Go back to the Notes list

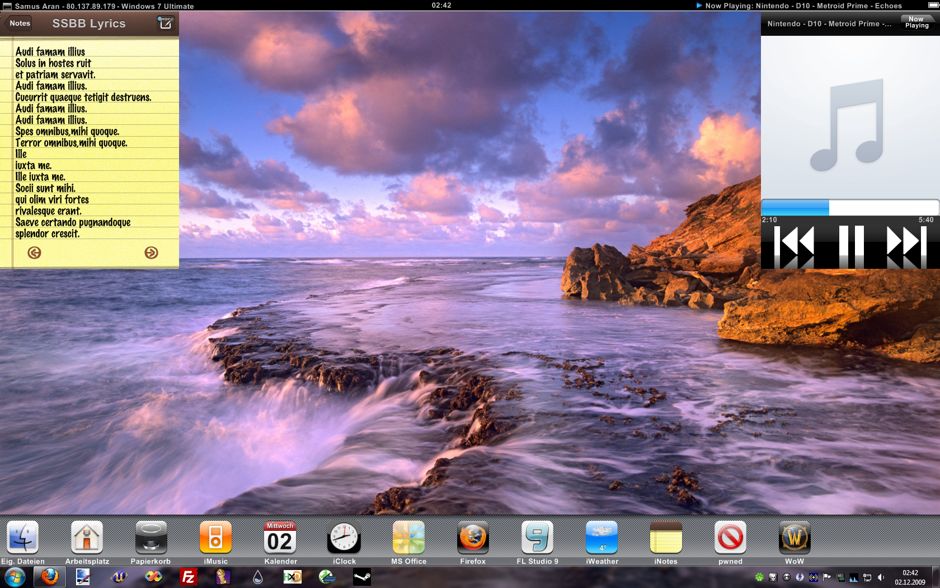[20, 23]
